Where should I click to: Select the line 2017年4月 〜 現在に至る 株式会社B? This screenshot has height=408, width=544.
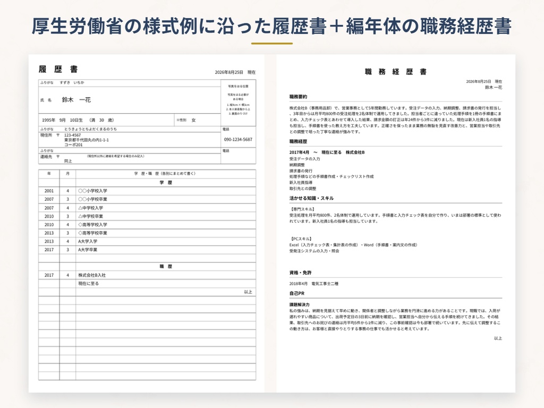(327, 152)
